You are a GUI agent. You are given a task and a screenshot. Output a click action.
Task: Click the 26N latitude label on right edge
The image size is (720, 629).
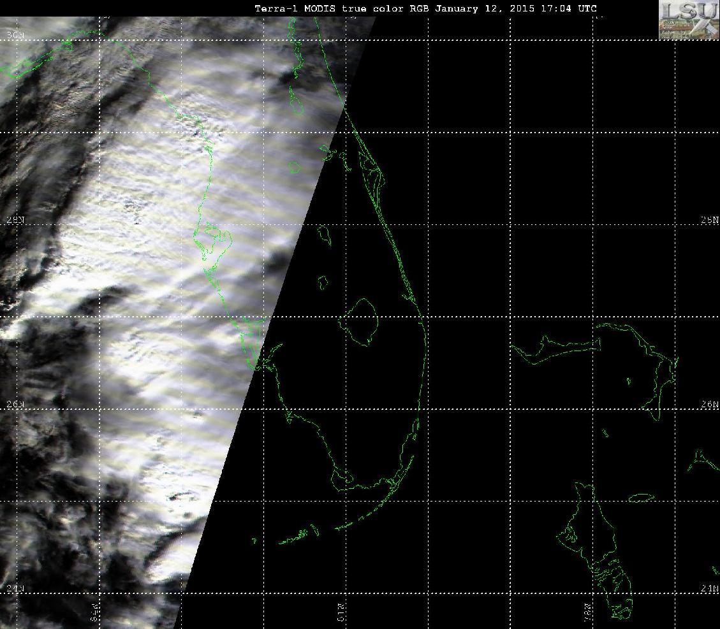point(709,404)
